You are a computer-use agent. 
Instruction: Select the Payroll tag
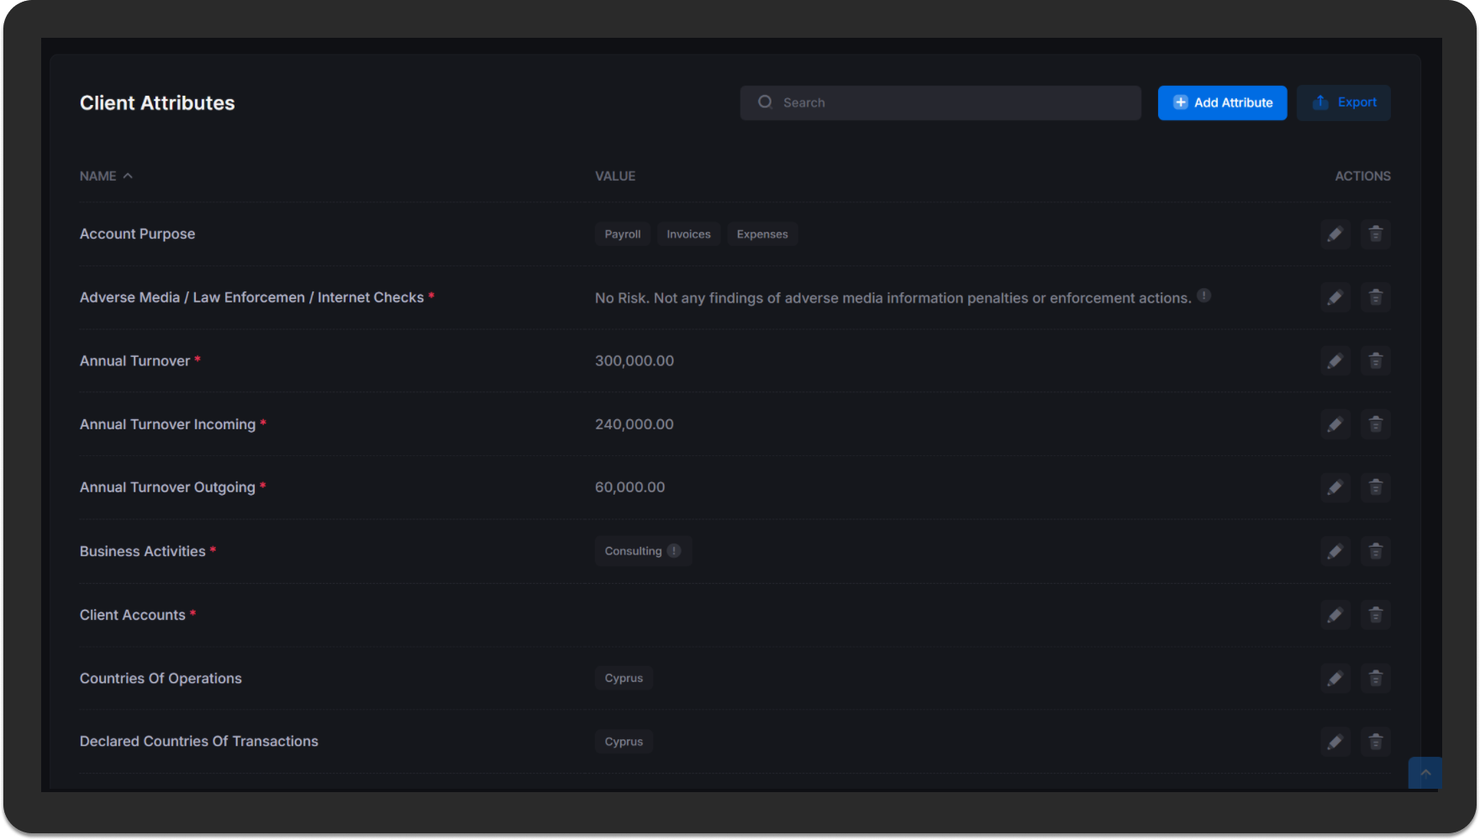[622, 234]
